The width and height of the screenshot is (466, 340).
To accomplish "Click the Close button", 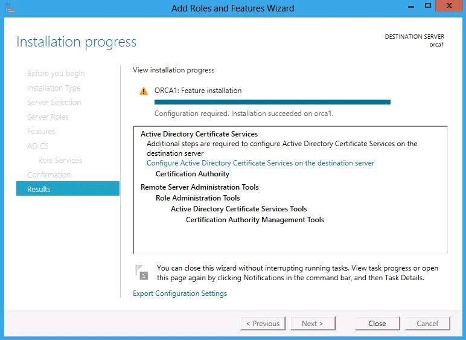I will point(377,323).
